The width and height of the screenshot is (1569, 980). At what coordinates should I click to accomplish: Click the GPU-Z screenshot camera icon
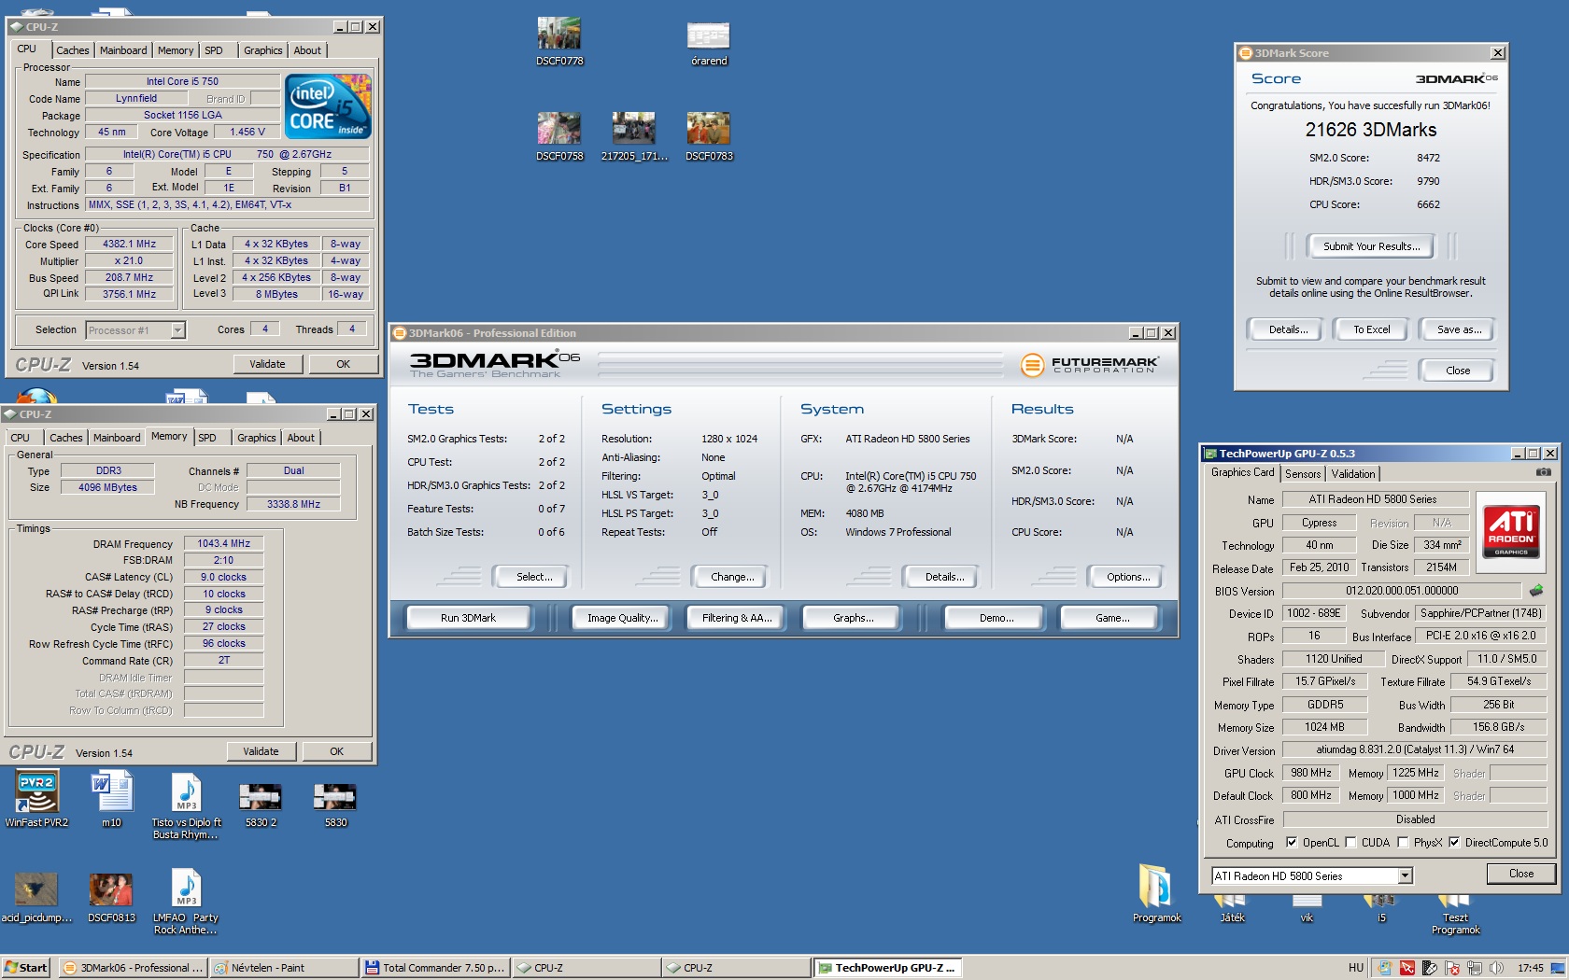(1543, 472)
